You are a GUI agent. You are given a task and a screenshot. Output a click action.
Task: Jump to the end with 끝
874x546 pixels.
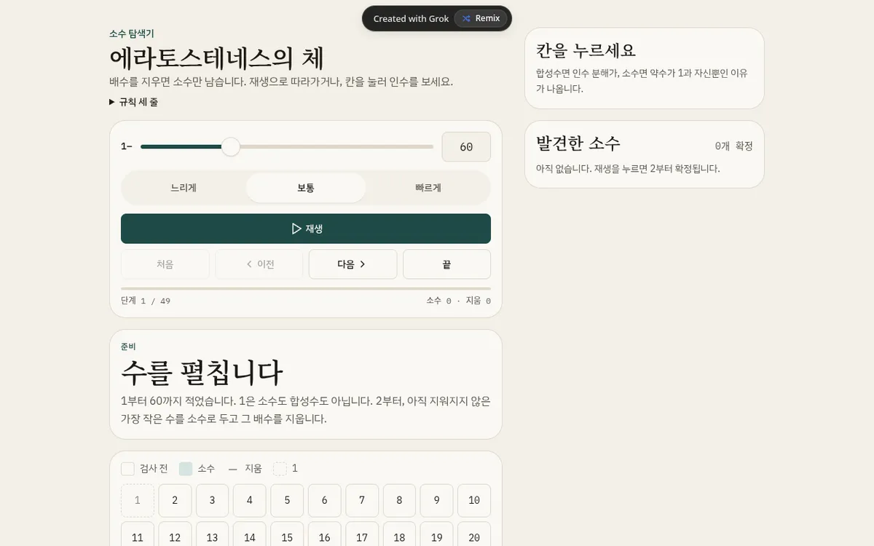pyautogui.click(x=446, y=264)
